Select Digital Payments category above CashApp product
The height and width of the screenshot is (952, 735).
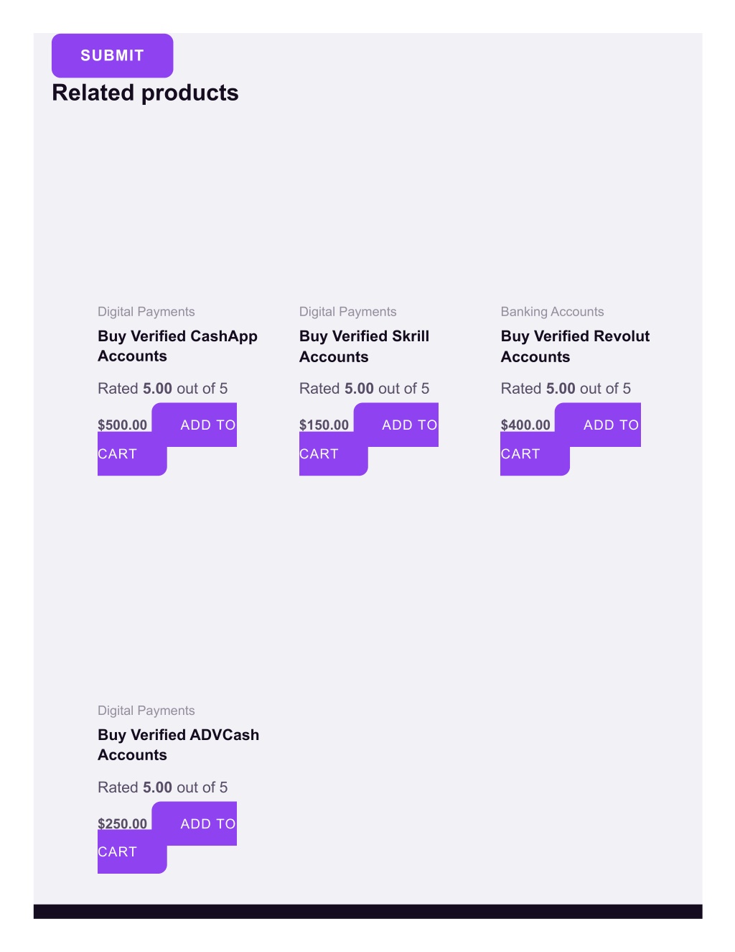[x=146, y=312]
